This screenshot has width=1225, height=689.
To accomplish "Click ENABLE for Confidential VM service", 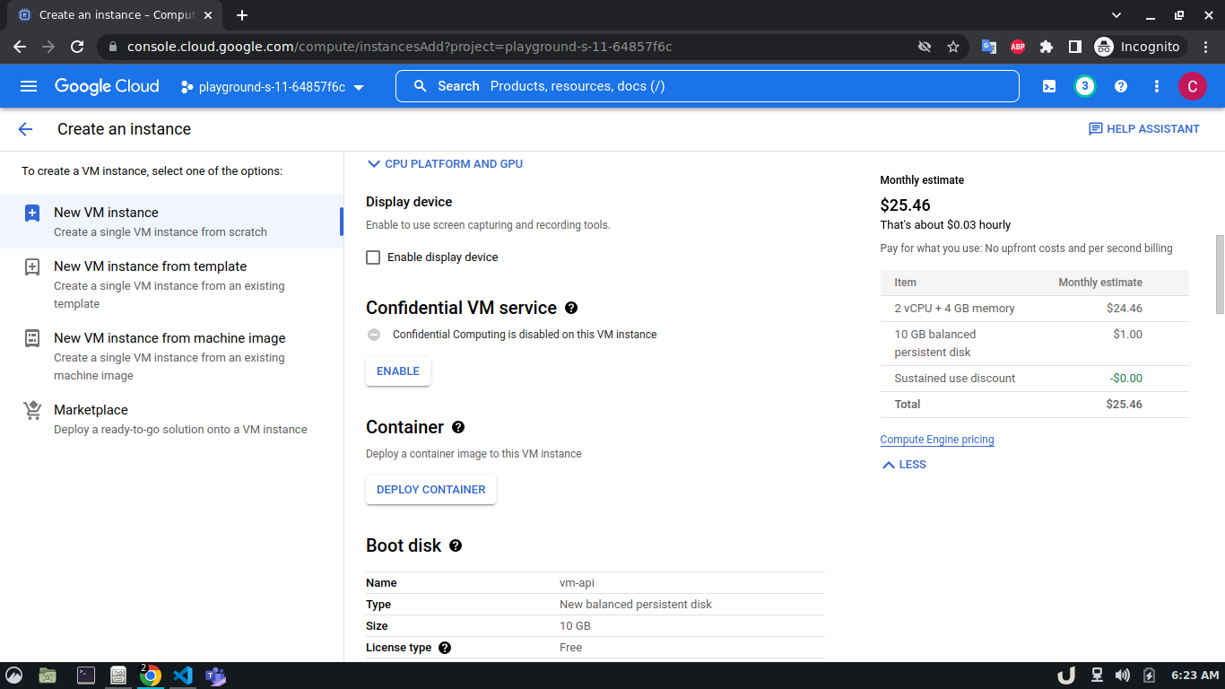I will [398, 371].
